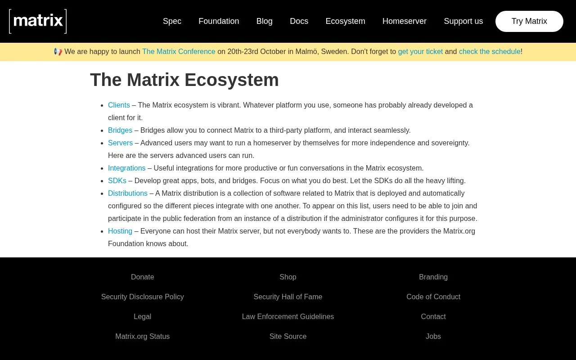Visit the Support us page

[463, 21]
